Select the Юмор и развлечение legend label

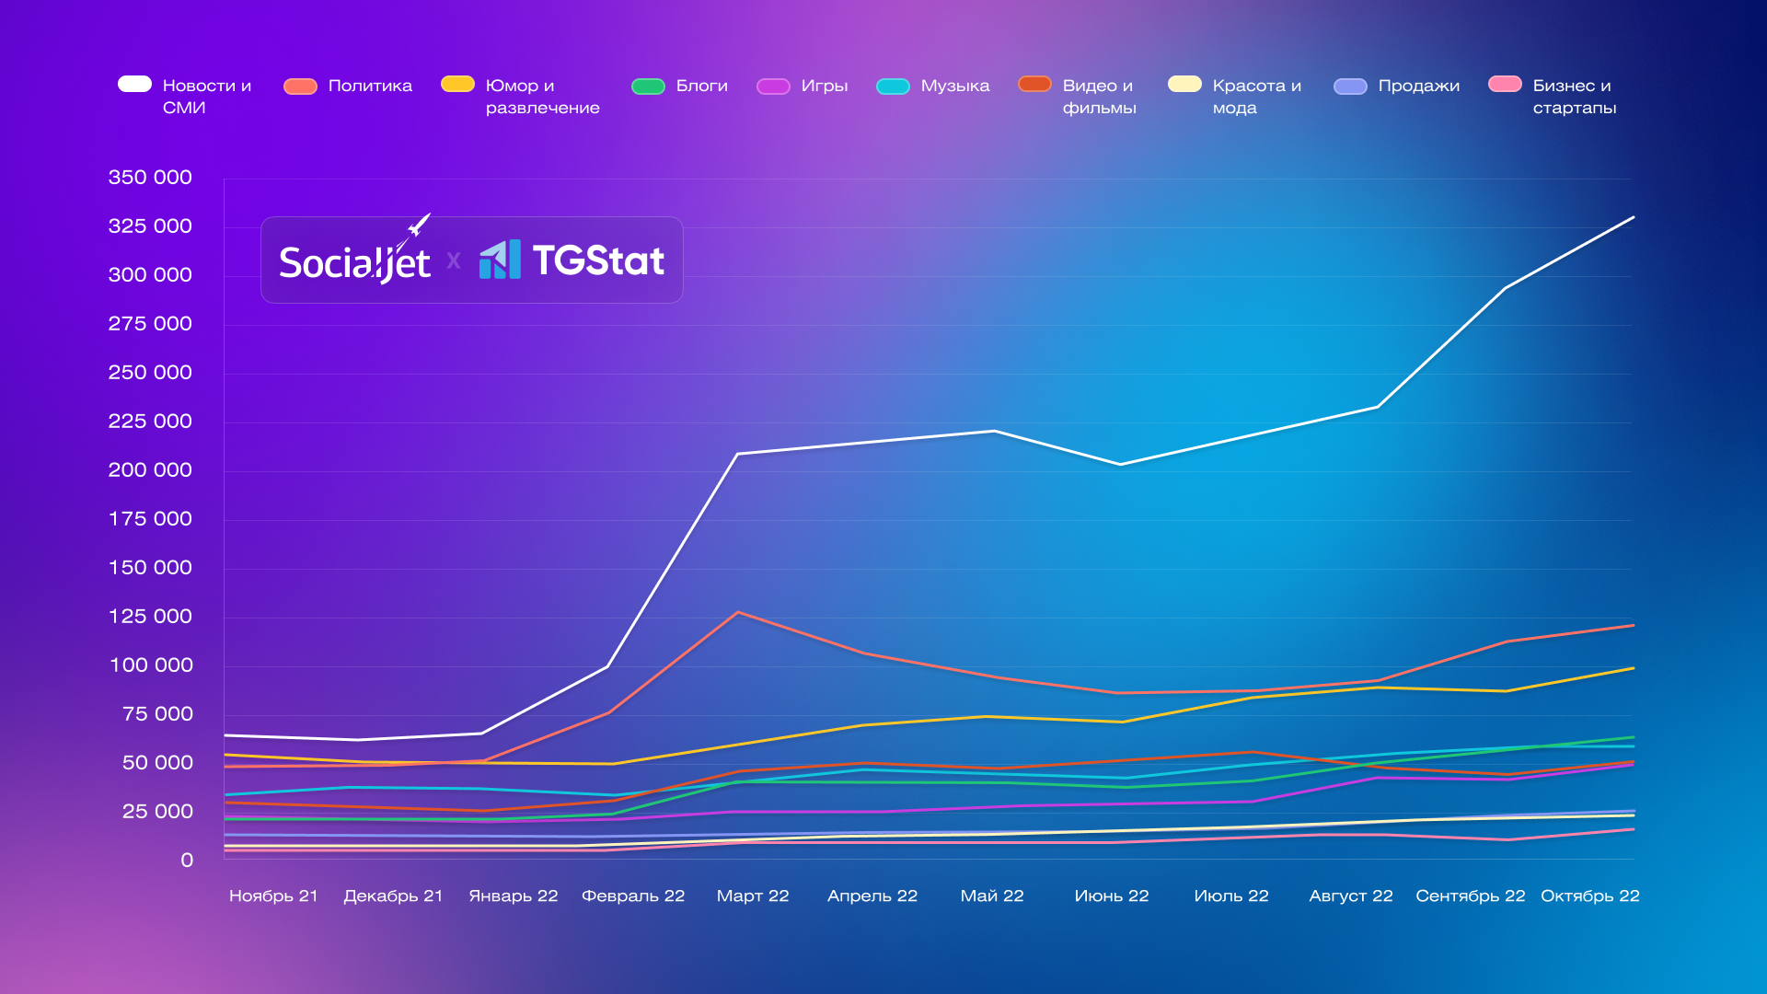coord(542,97)
